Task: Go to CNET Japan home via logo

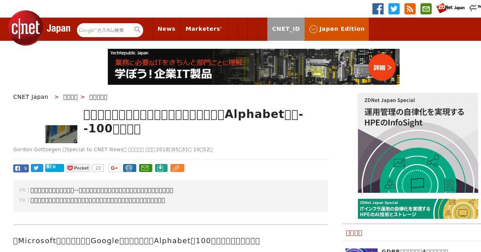Action: 39,28
